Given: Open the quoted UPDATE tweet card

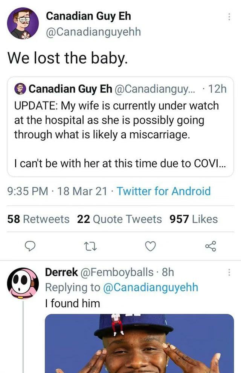Looking at the screenshot, I should tap(120, 127).
